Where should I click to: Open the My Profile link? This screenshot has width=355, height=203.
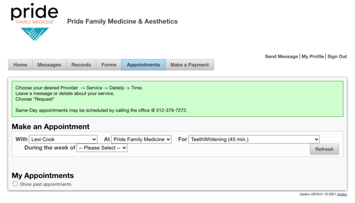[313, 57]
